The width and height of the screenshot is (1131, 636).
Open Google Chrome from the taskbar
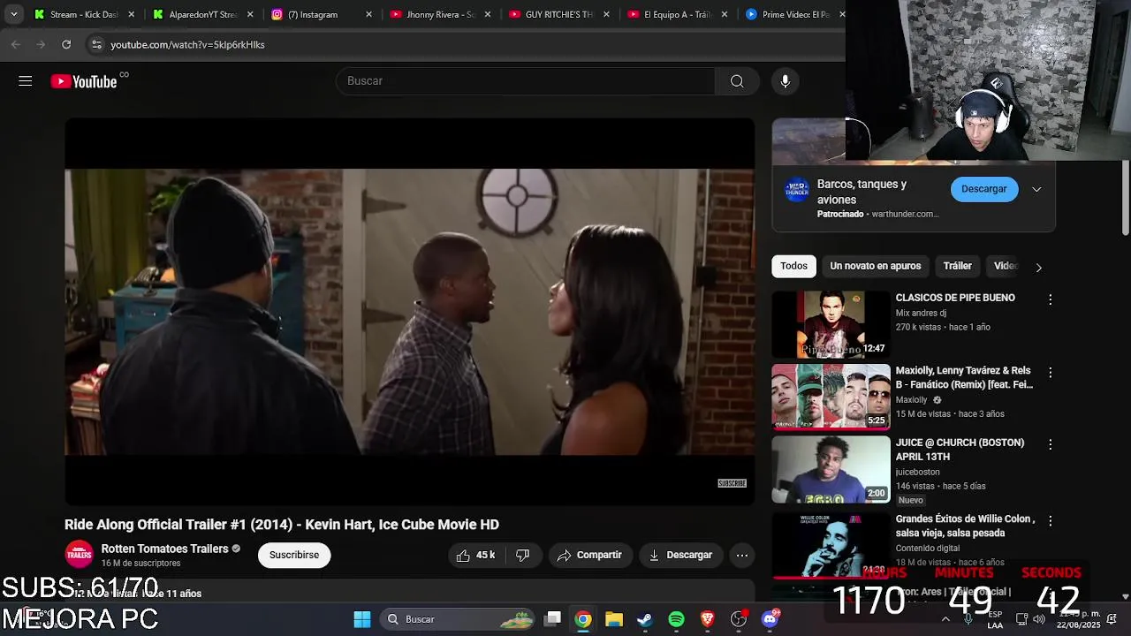[x=583, y=619]
